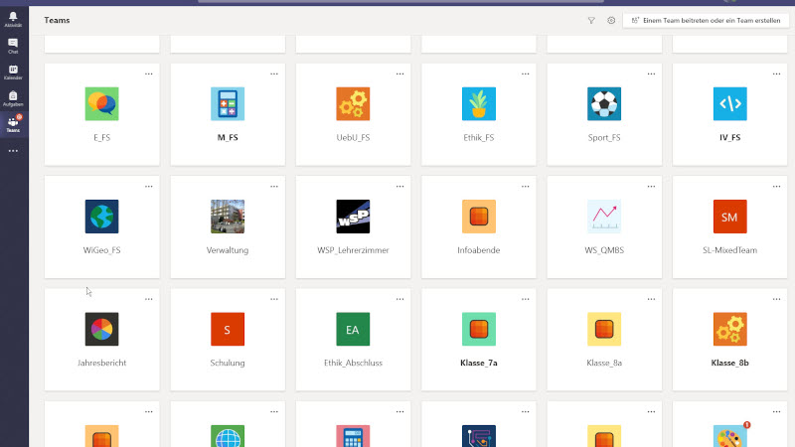Open Aufgaben in the left sidebar
Viewport: 795px width, 447px height.
pyautogui.click(x=13, y=98)
